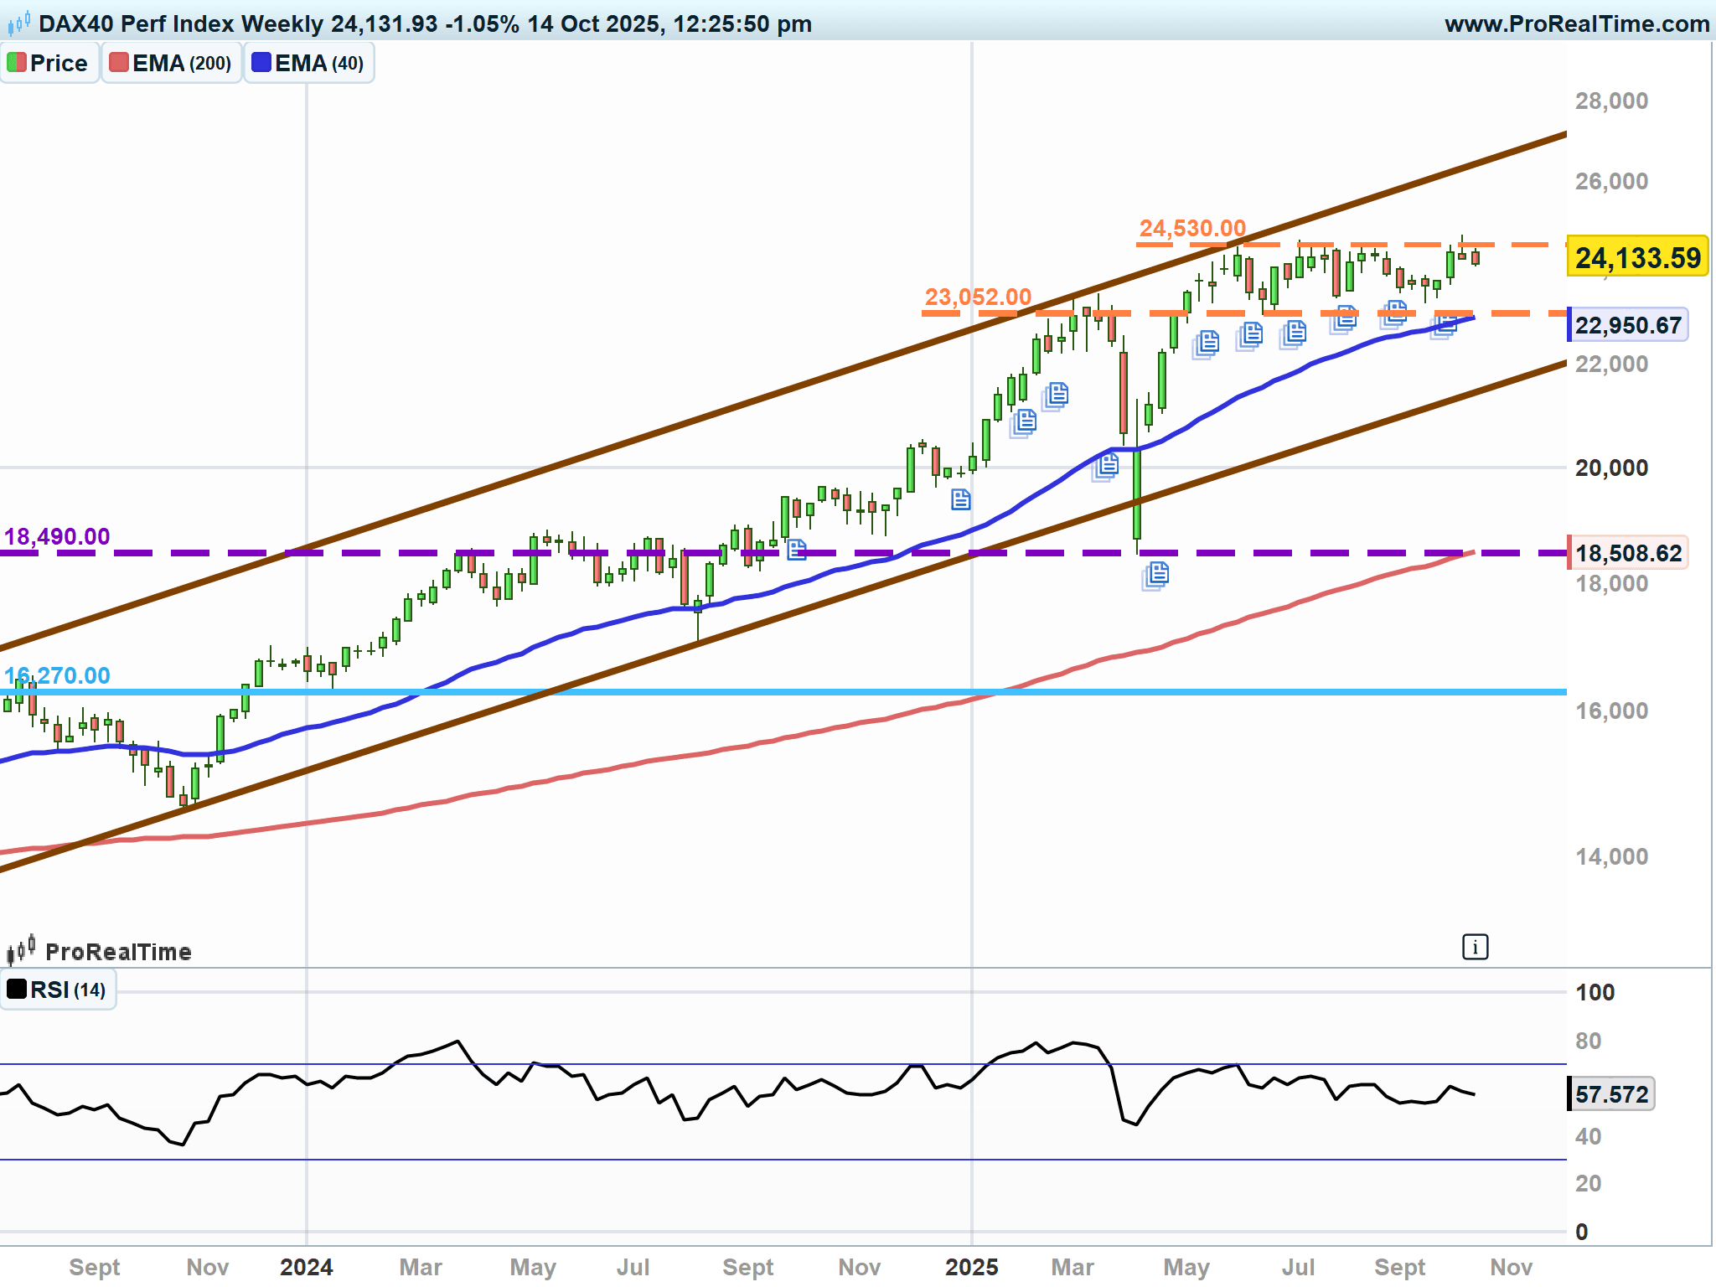The width and height of the screenshot is (1716, 1287).
Task: Select the yellow 24,133.59 current price label
Action: point(1637,257)
